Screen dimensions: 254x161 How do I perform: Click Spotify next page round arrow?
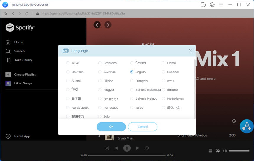point(108,25)
